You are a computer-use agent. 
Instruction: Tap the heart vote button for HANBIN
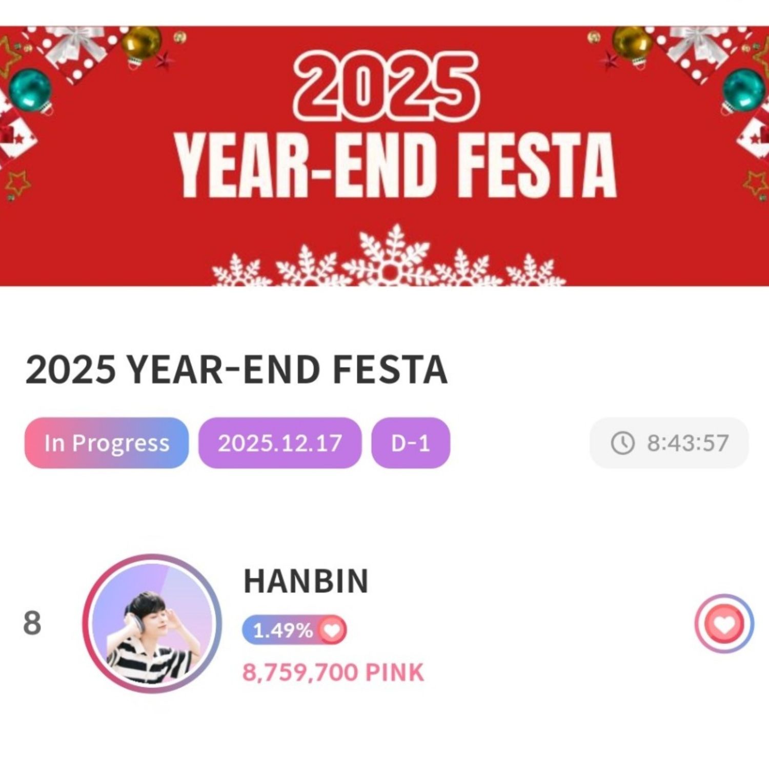(724, 623)
